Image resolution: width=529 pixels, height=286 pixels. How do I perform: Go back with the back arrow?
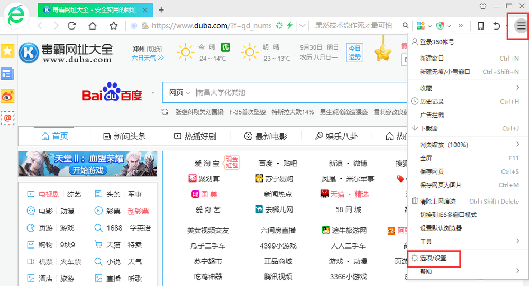[40, 25]
